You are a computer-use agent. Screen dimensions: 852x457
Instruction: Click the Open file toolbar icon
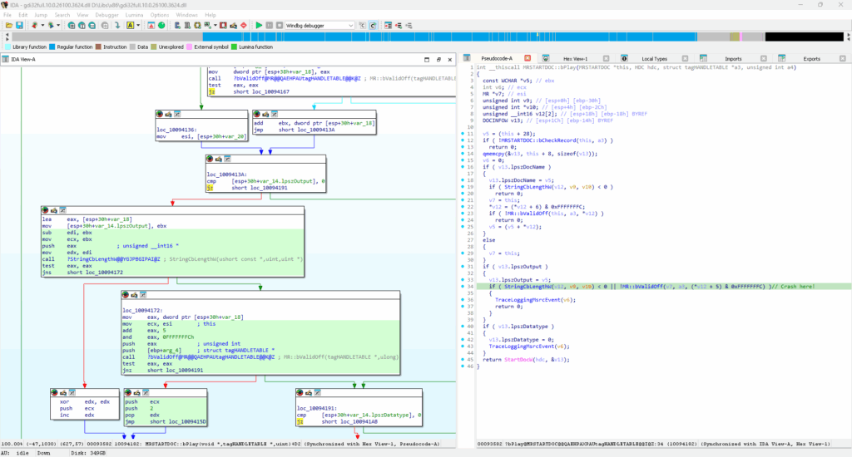point(7,26)
